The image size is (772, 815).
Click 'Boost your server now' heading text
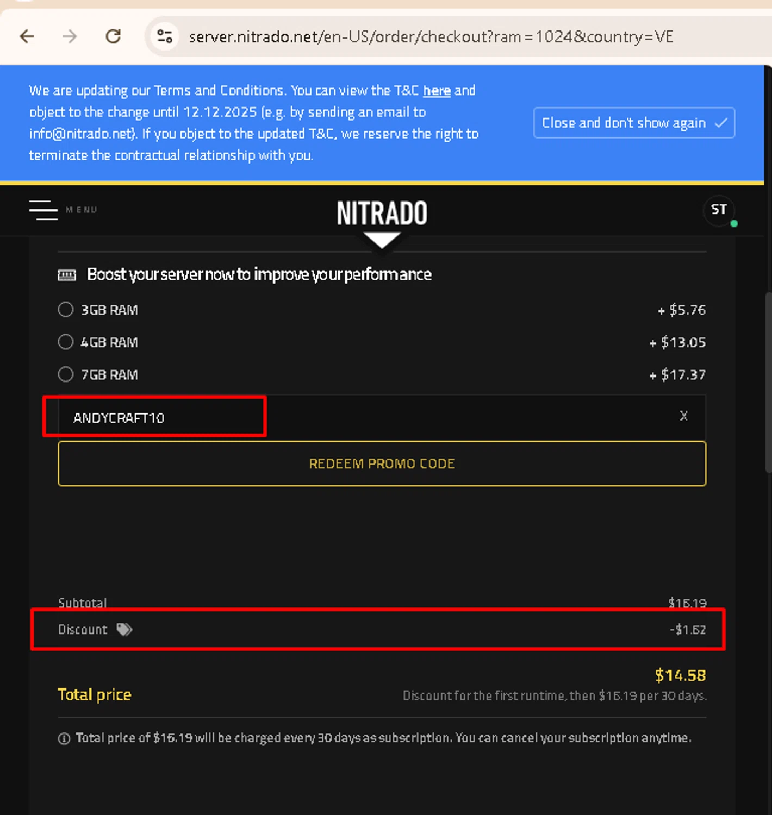coord(259,274)
